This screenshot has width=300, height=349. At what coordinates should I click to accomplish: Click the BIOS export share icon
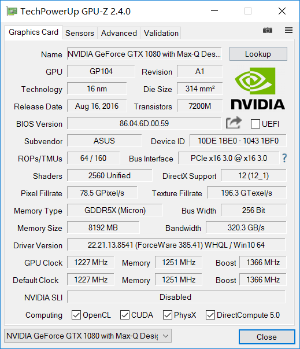234,123
